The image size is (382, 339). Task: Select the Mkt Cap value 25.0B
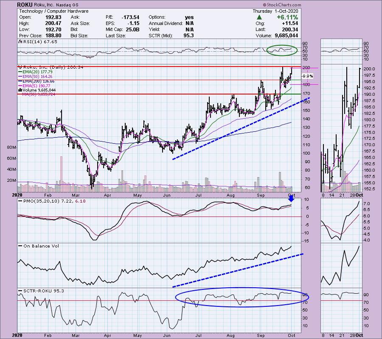coord(132,29)
